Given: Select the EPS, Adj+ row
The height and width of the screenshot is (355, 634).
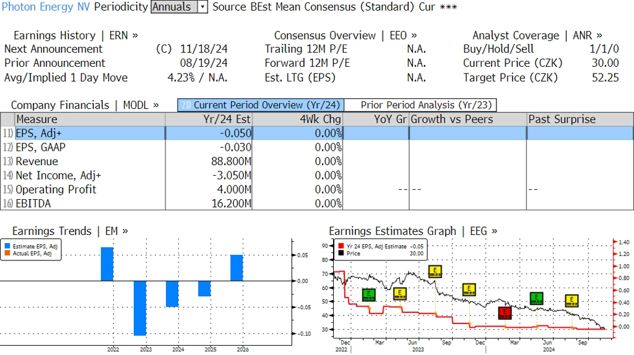Looking at the screenshot, I should tap(317, 133).
